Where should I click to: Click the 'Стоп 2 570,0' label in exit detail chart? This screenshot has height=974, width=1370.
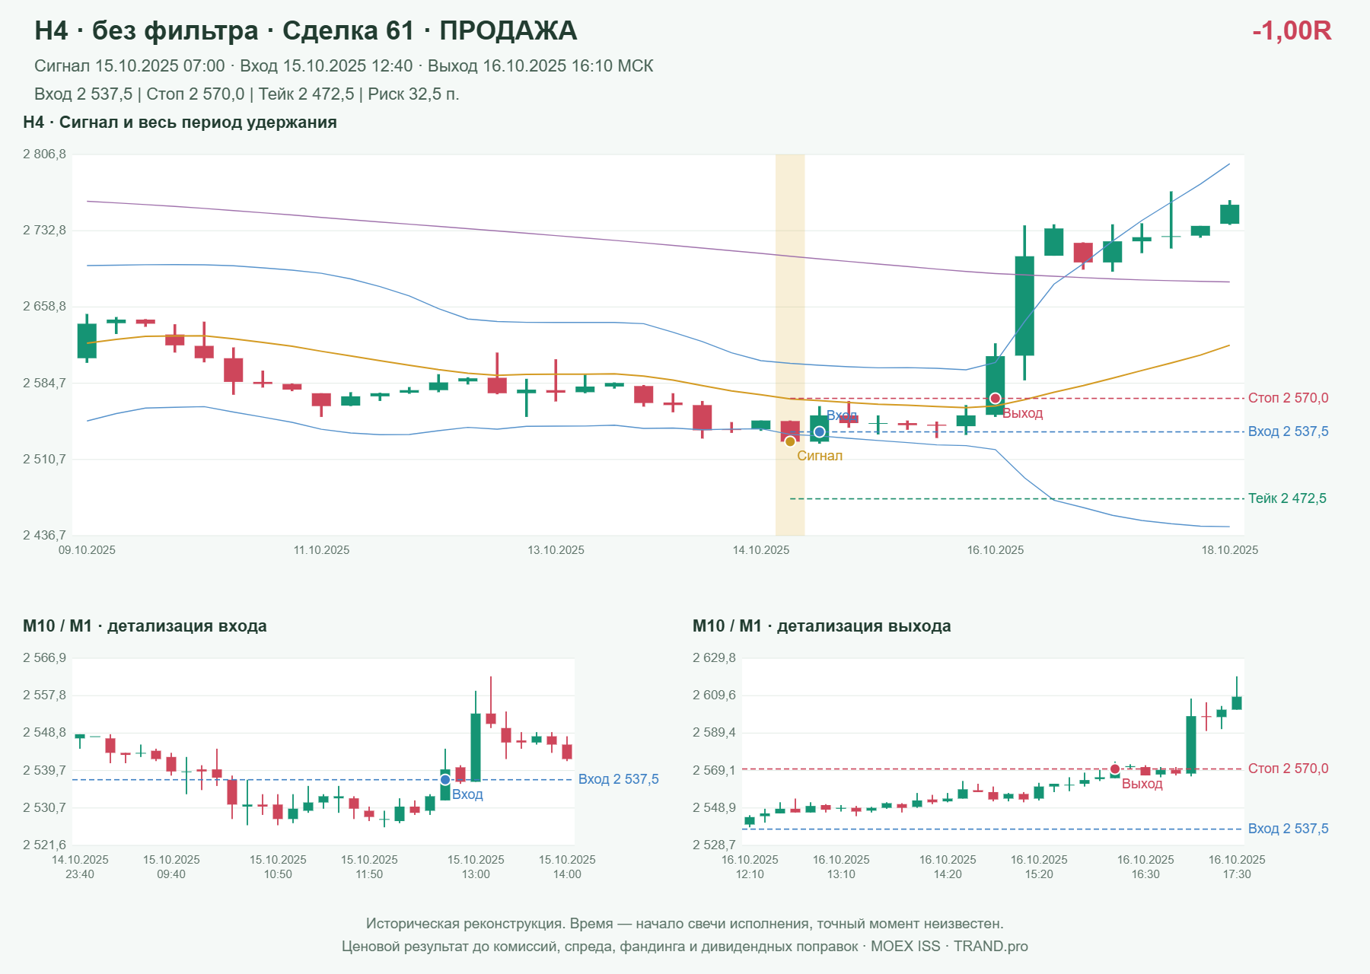click(1289, 769)
